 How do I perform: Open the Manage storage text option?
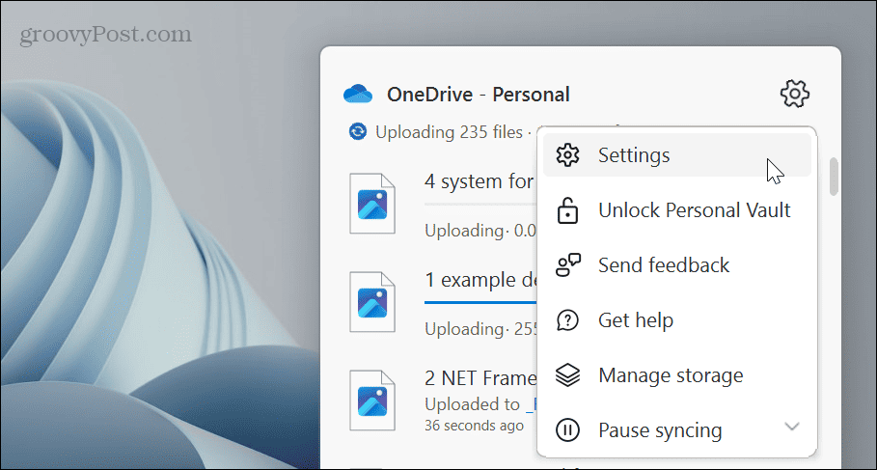pyautogui.click(x=671, y=375)
